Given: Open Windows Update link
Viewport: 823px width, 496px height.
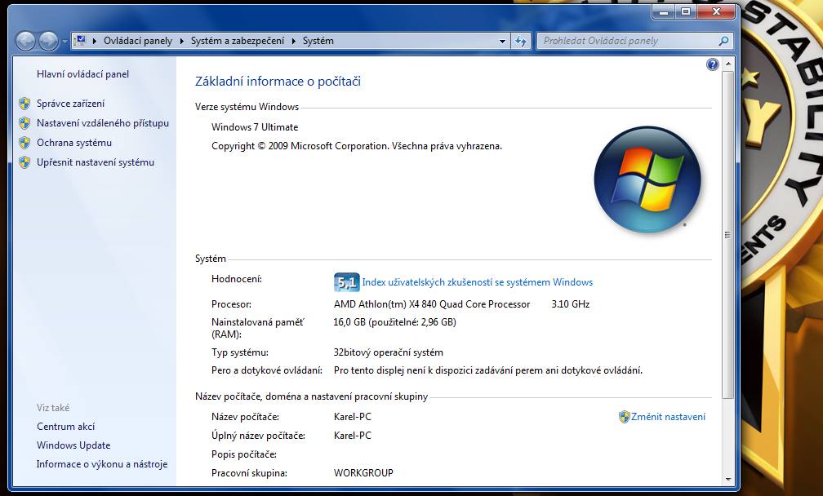Looking at the screenshot, I should (x=73, y=445).
